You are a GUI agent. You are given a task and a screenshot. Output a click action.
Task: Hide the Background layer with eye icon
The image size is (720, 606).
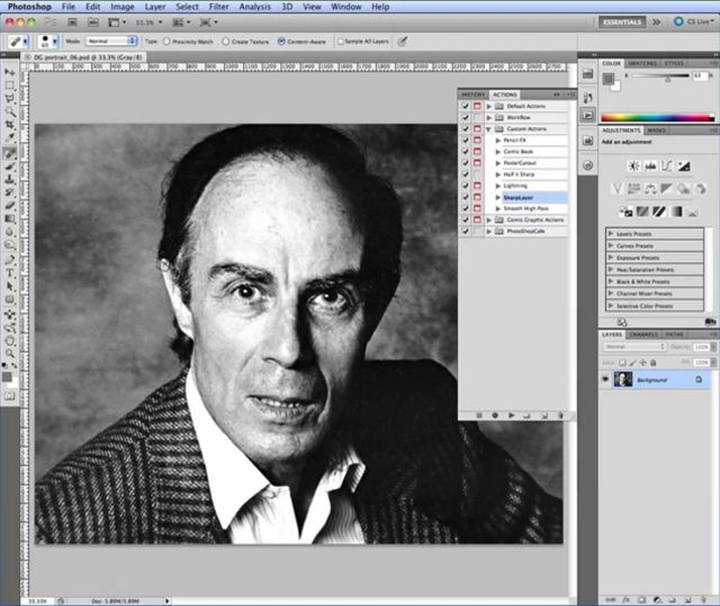click(x=606, y=379)
